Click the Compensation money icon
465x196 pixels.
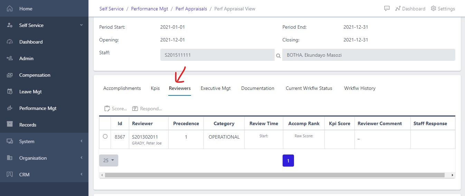(x=10, y=75)
